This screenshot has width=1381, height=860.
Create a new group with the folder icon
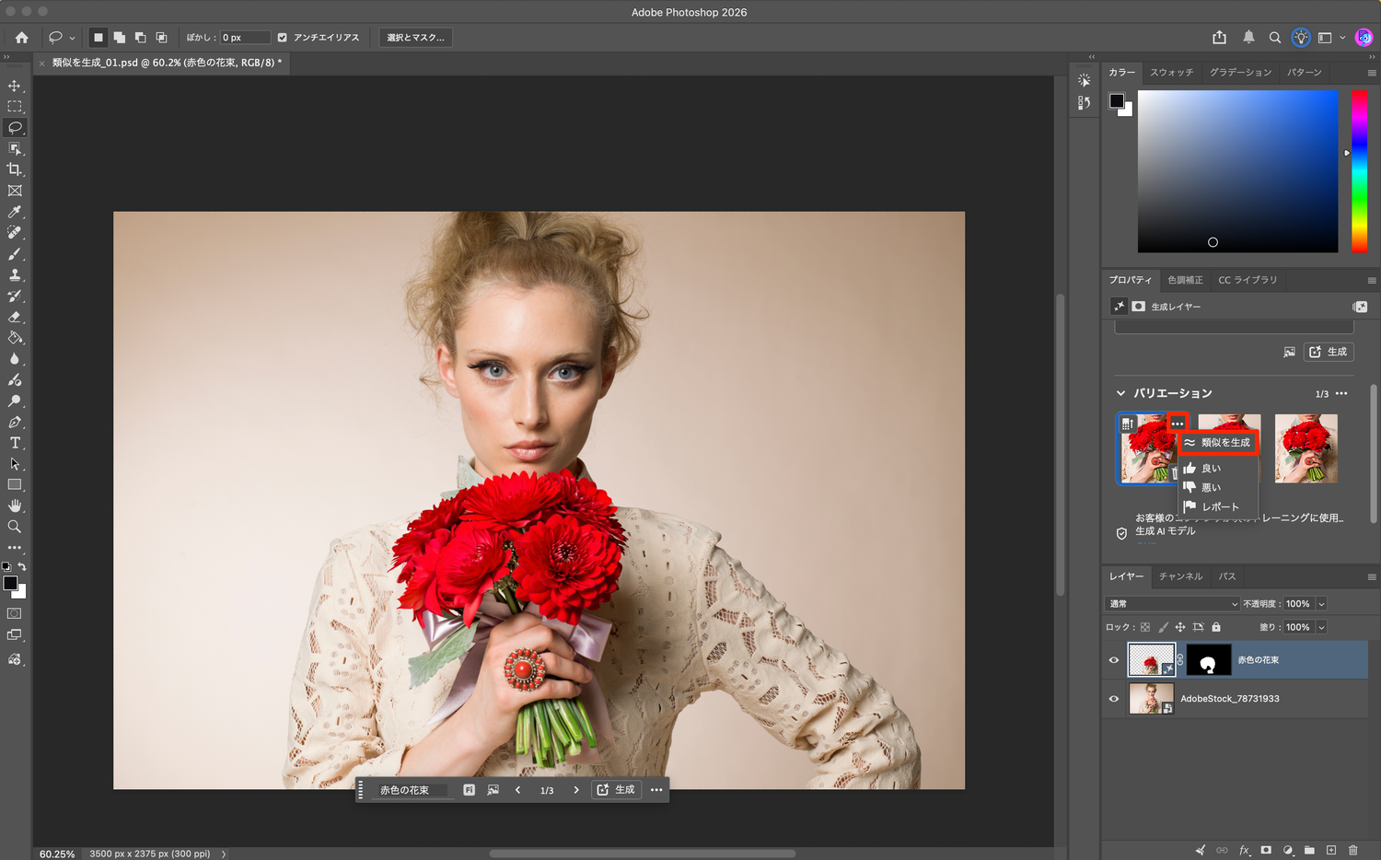1309,850
